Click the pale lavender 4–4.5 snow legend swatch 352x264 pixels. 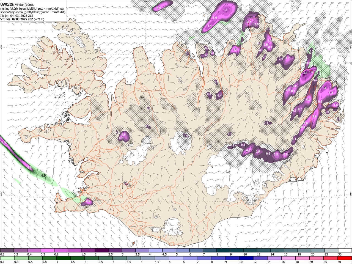[155, 251]
